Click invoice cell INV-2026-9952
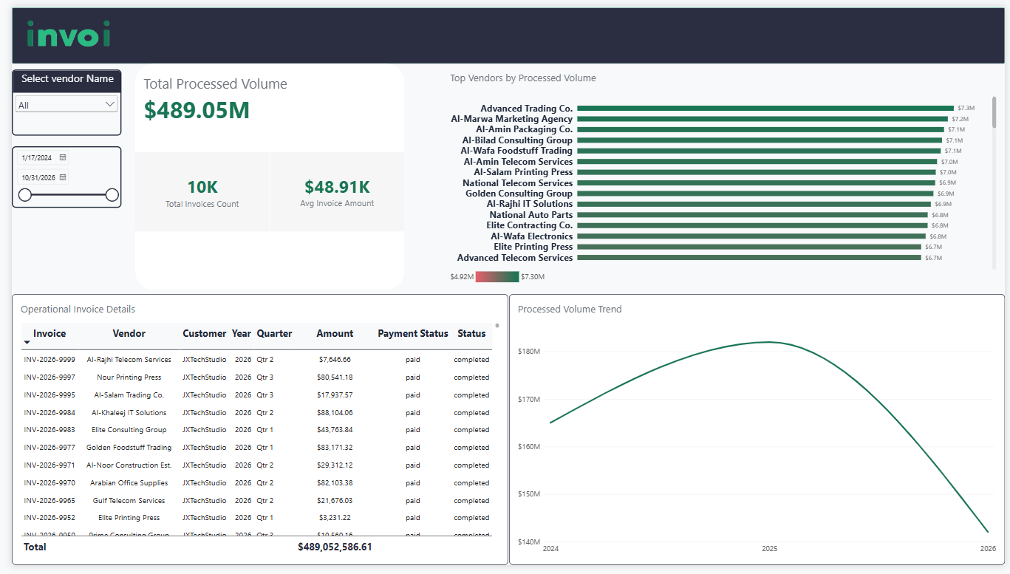Viewport: 1010px width, 574px height. pos(50,518)
